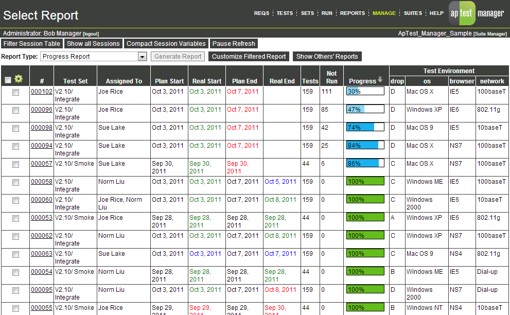Select the checkbox for session 000098

point(15,129)
